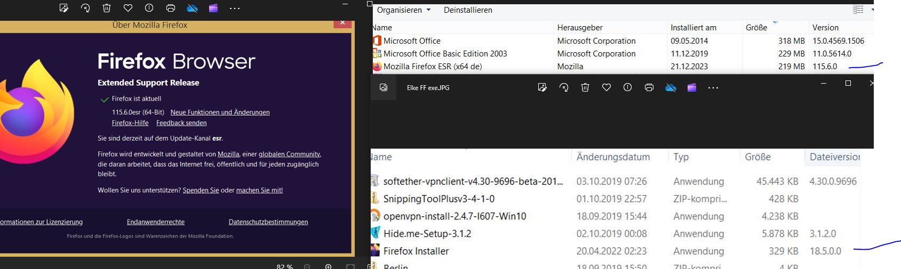Select the SnippingToolPlusv3-4-1-0 file
Image resolution: width=901 pixels, height=269 pixels.
click(438, 199)
